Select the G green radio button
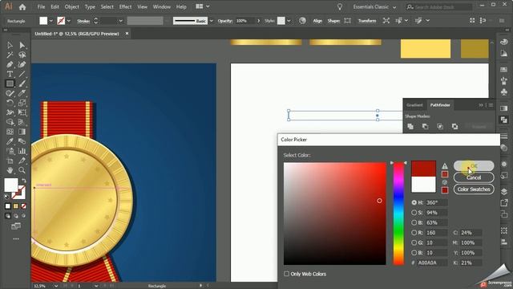Screen dimensions: 513x289 (x=414, y=242)
